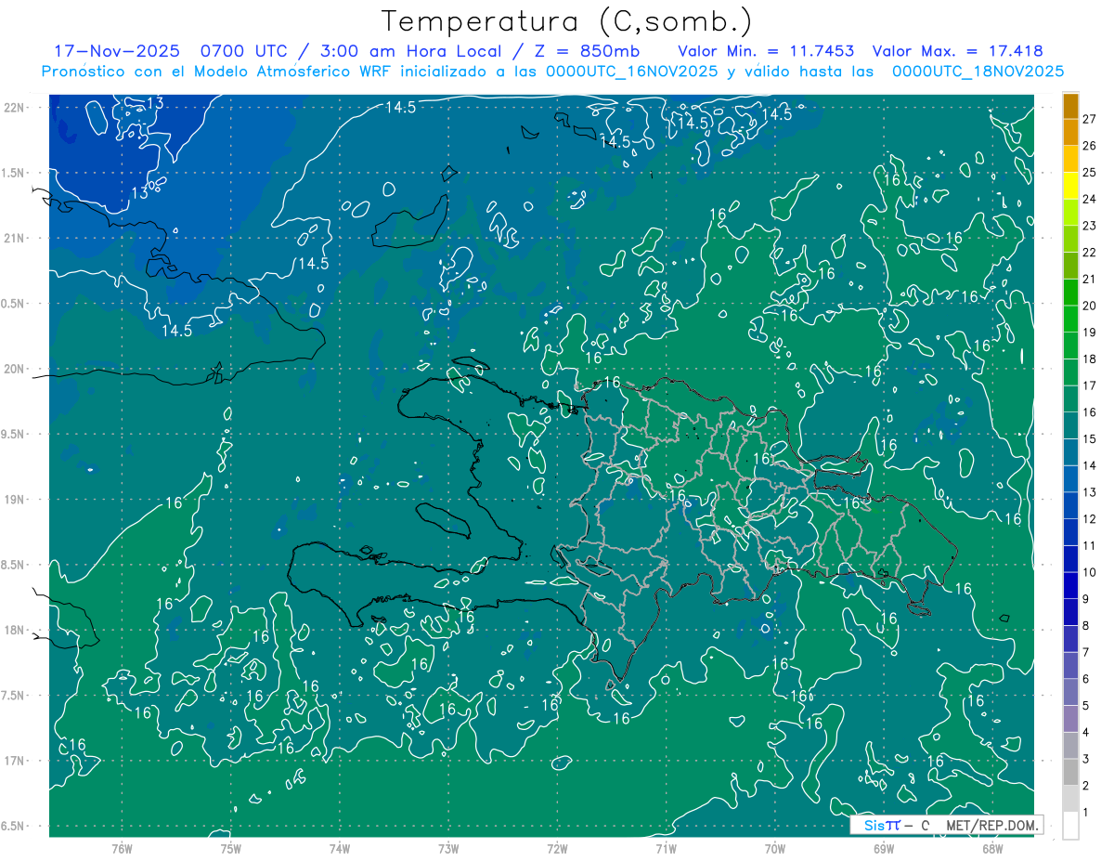Click the '70W' longitude axis label
The image size is (1114, 861).
click(775, 848)
